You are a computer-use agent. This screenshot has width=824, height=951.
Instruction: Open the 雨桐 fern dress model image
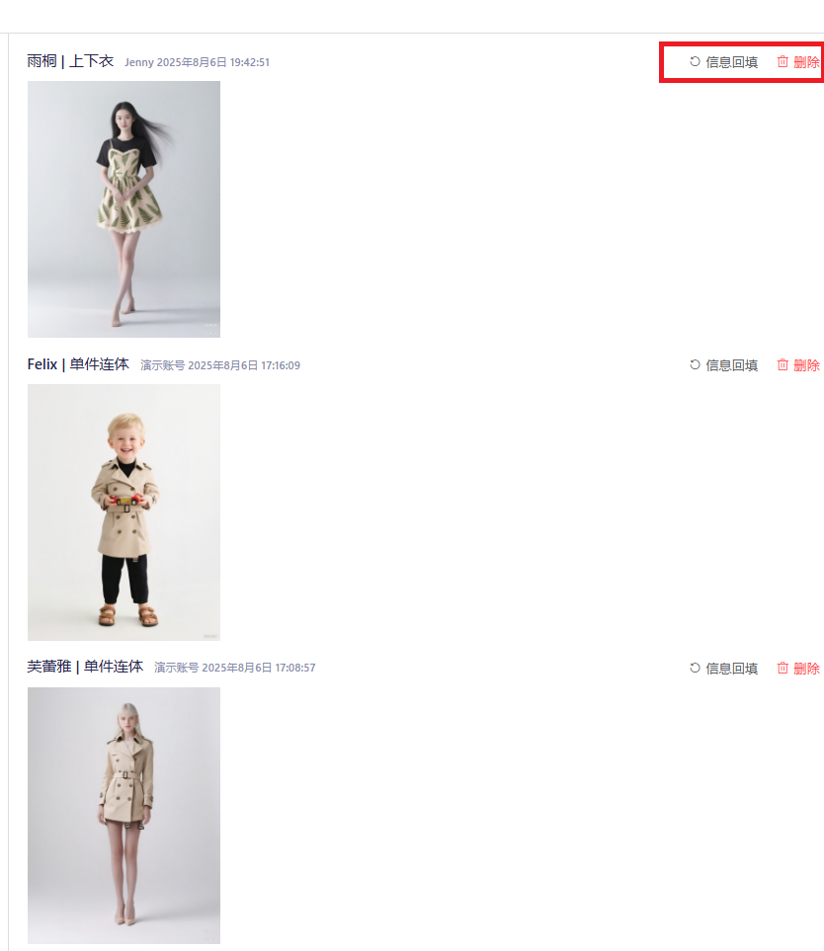(x=124, y=209)
